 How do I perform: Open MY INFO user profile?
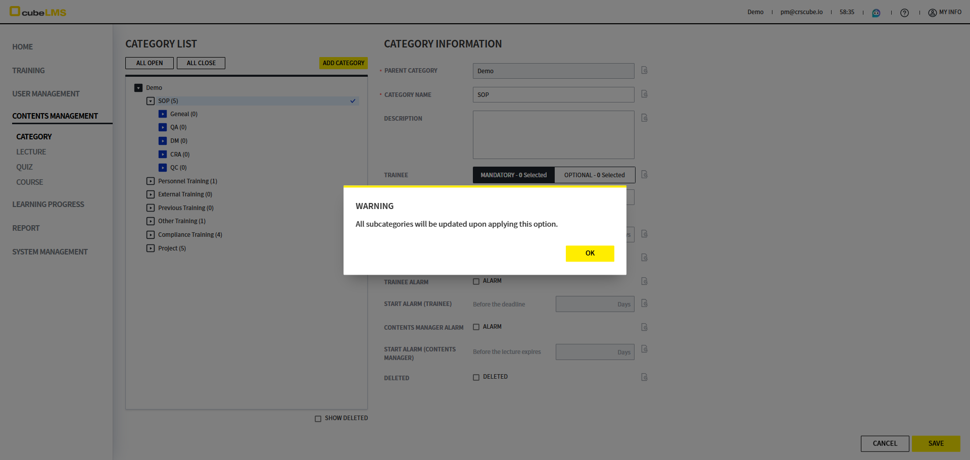click(x=945, y=12)
